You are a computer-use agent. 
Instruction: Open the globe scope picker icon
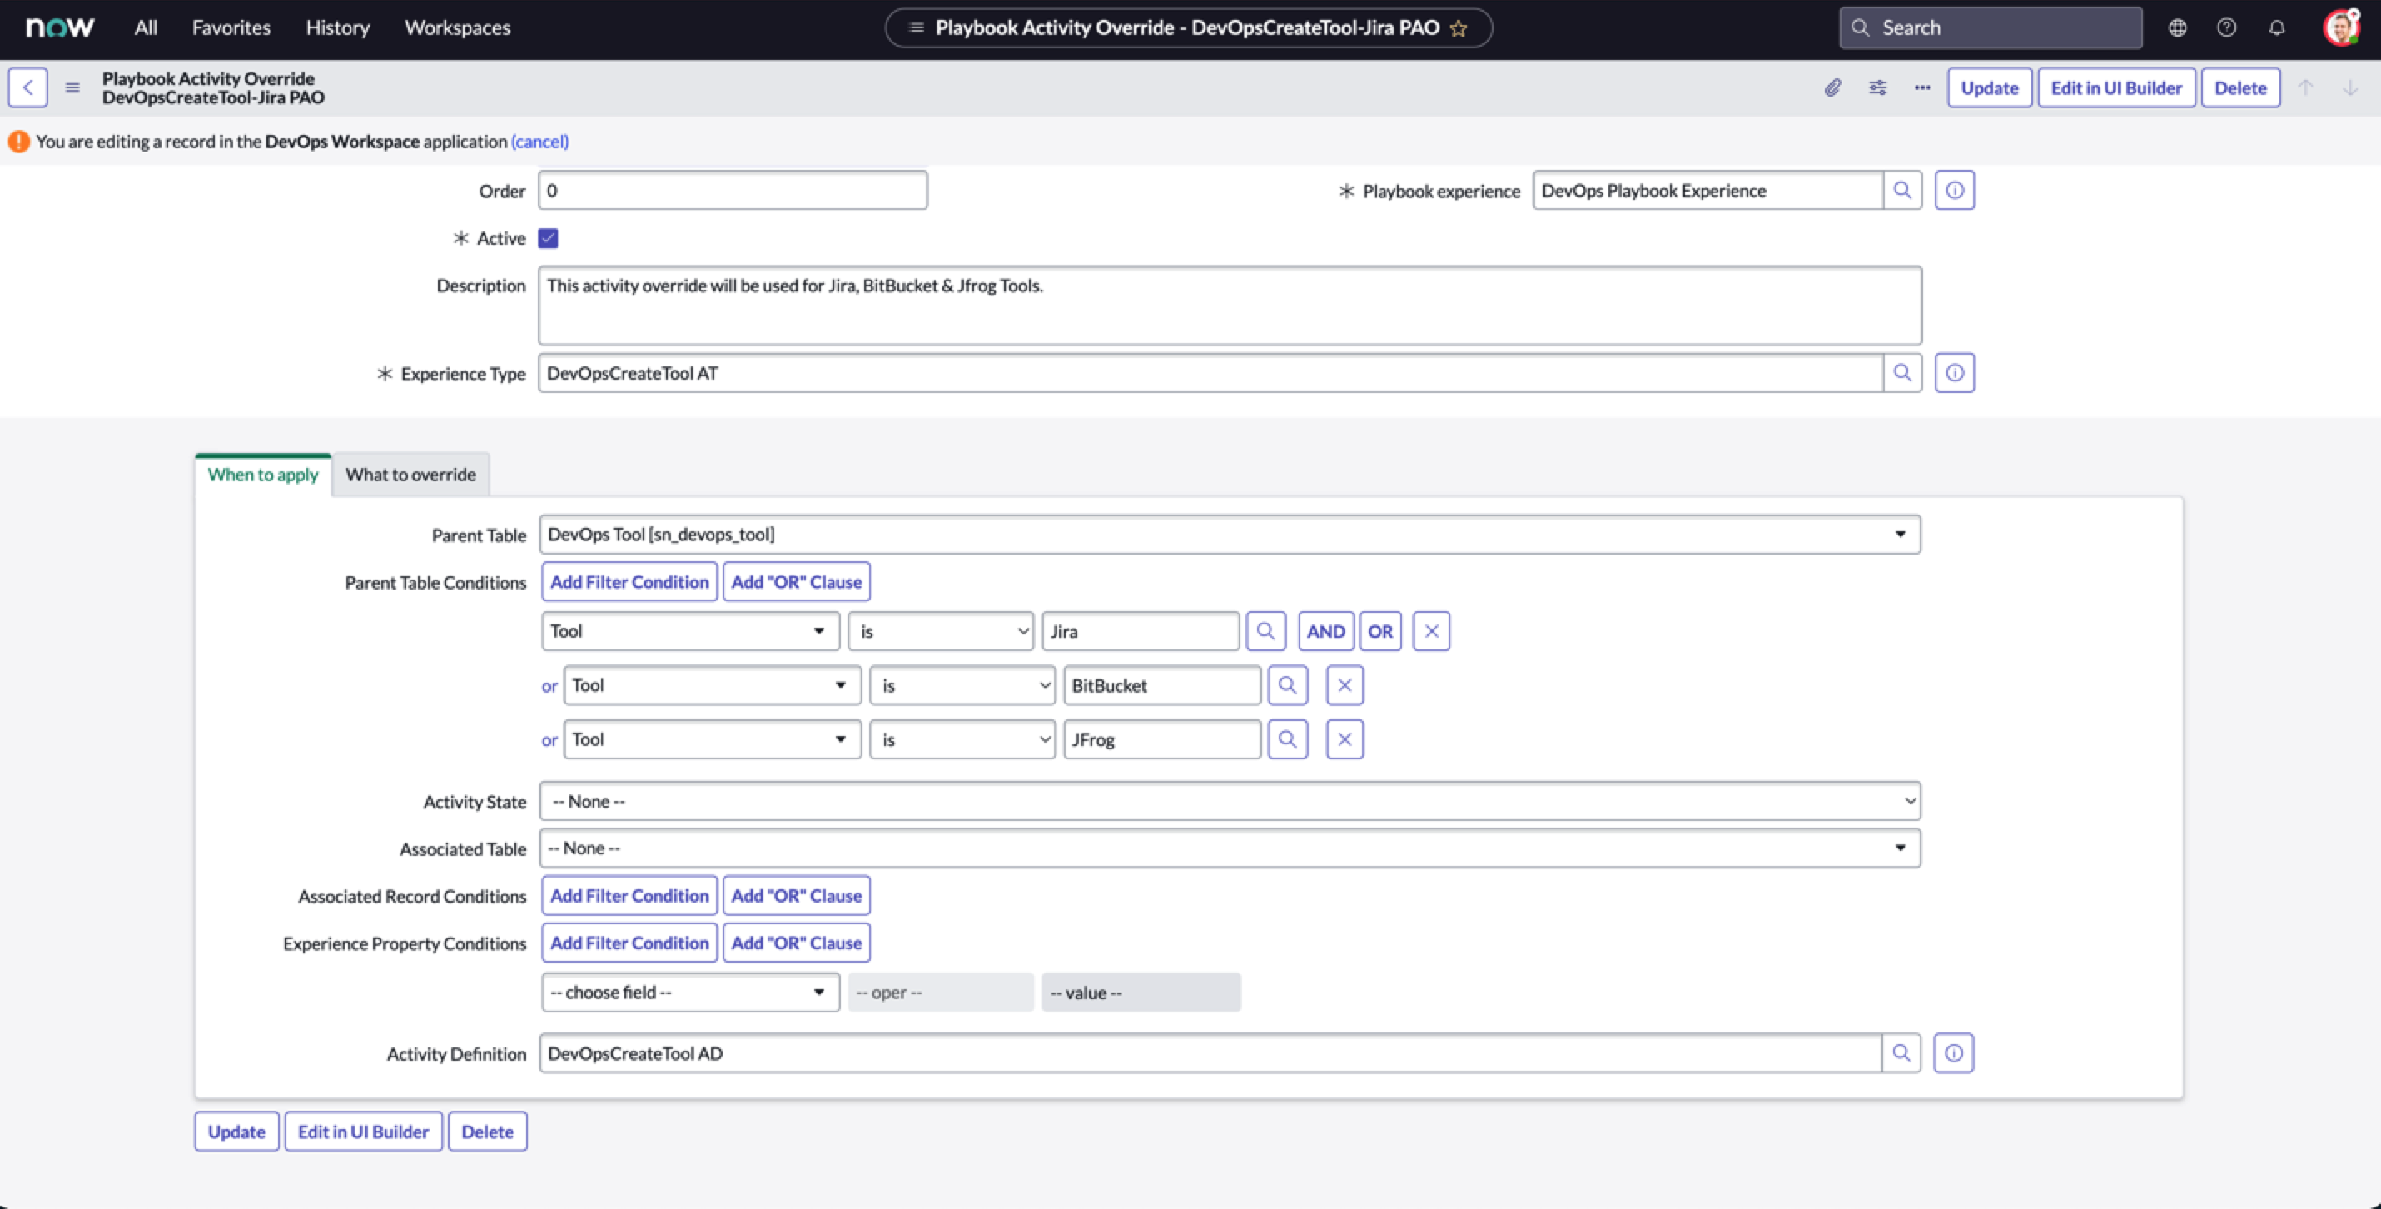[x=2178, y=27]
